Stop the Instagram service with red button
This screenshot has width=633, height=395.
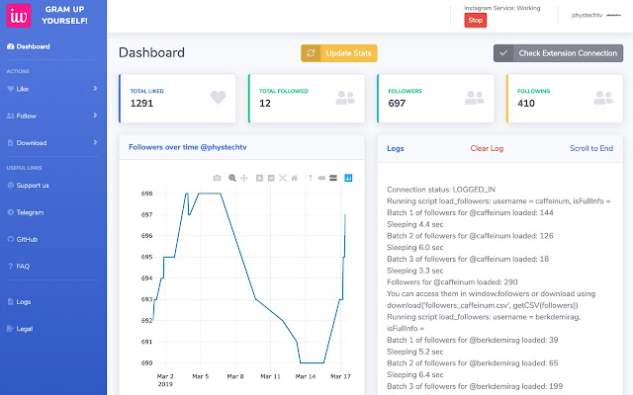click(x=475, y=20)
